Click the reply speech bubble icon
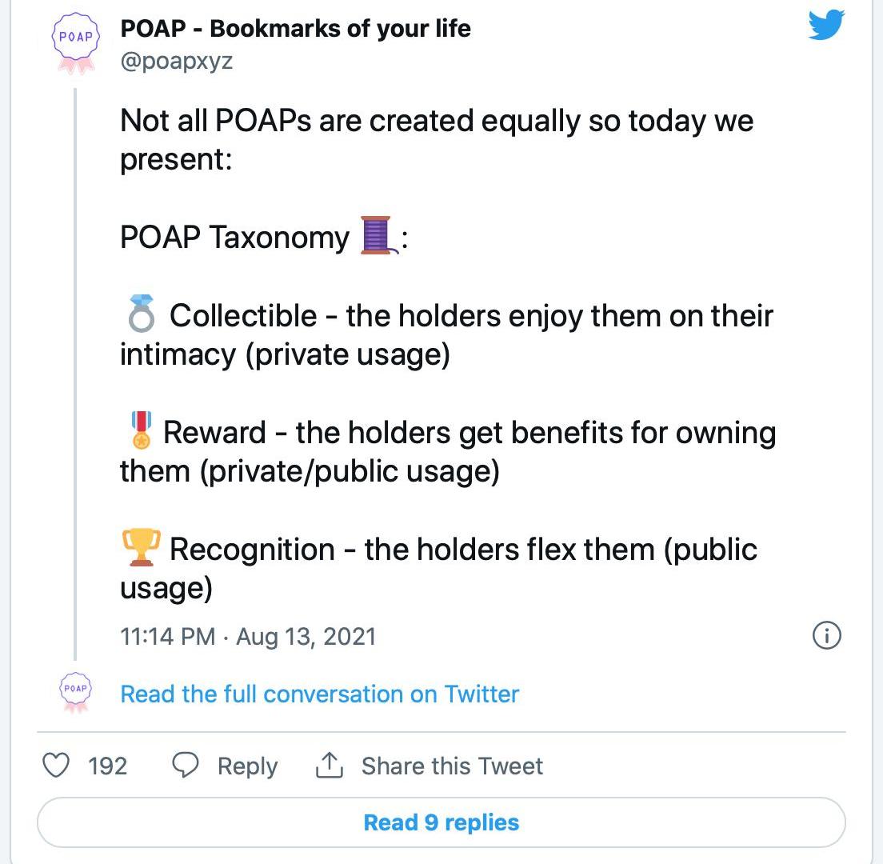Screen dimensions: 883x864 tap(185, 766)
